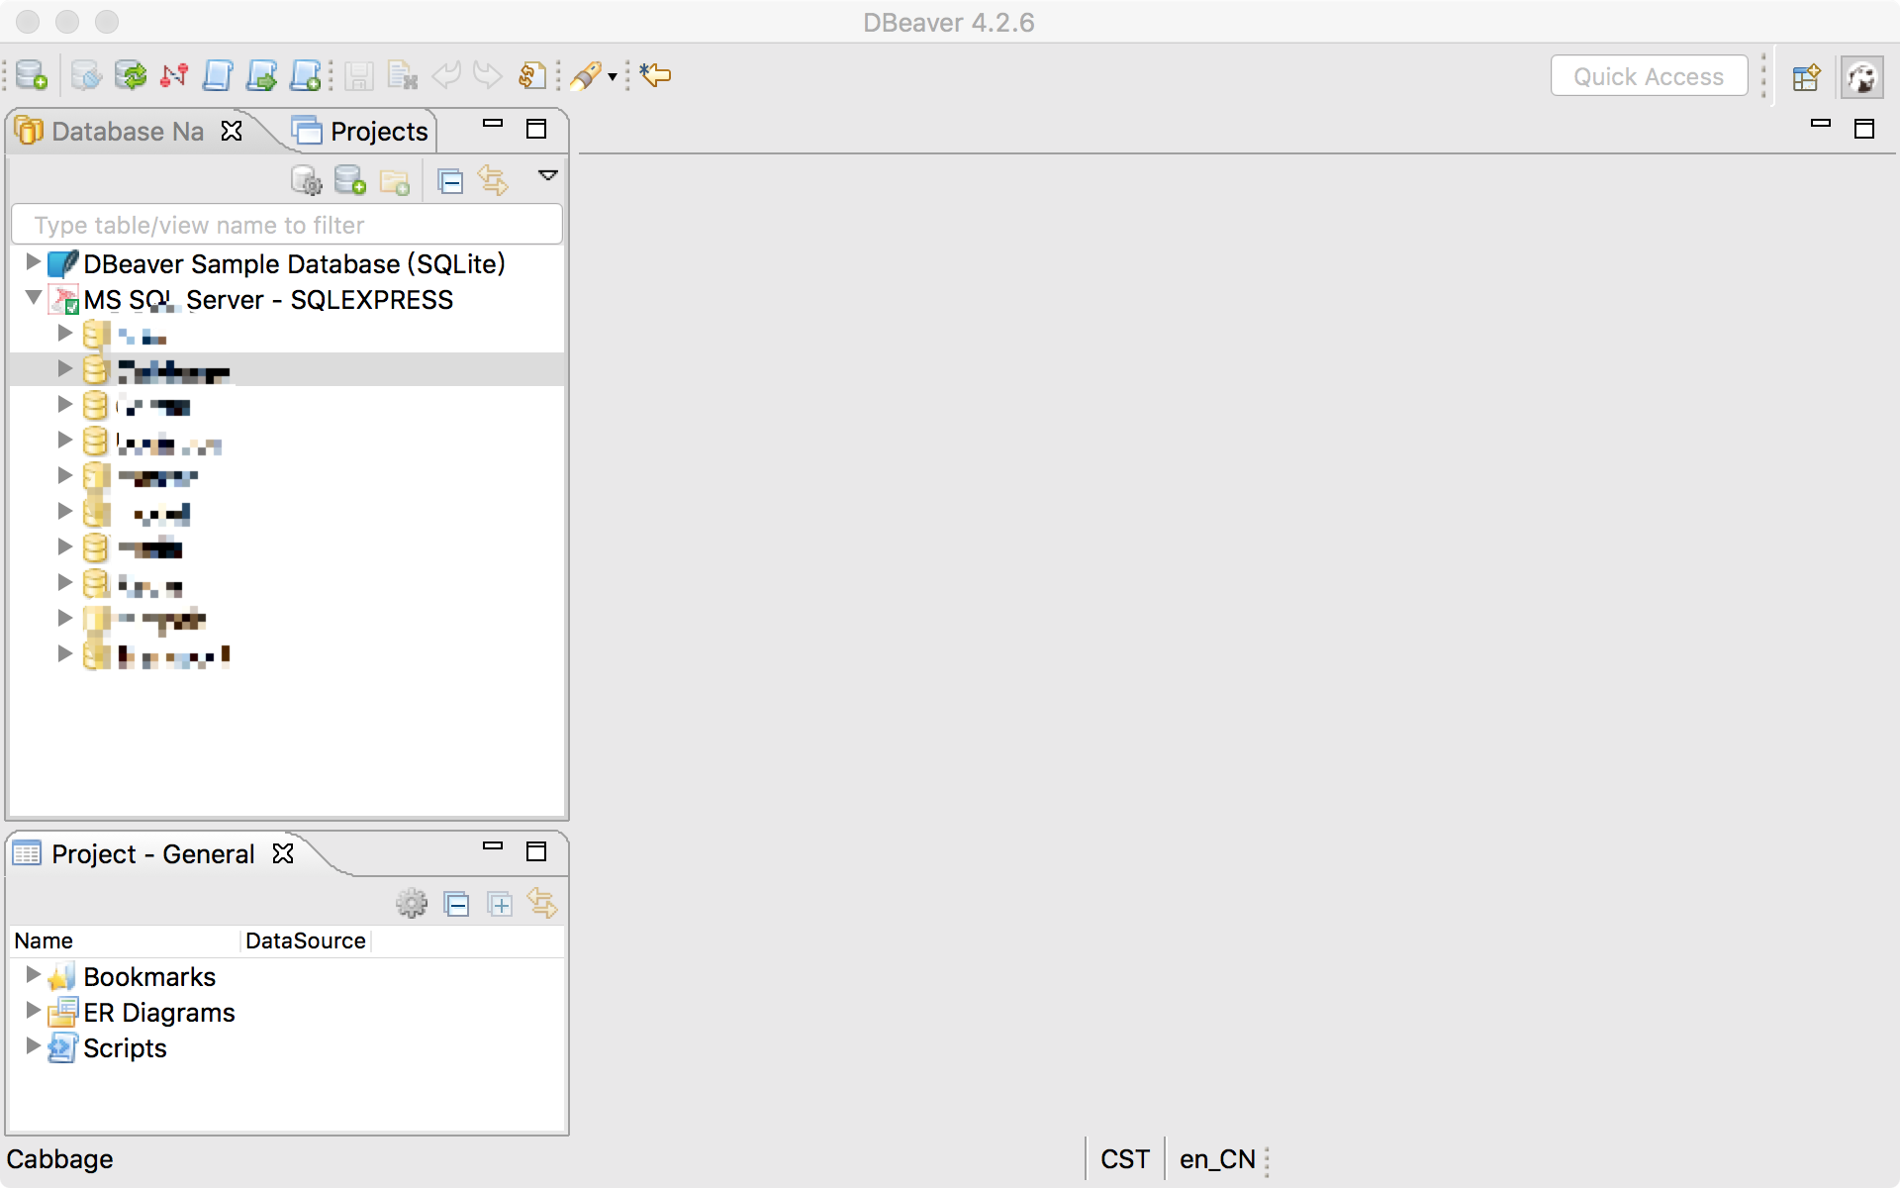
Task: Click the Reconnect icon with green arrows
Action: click(x=130, y=75)
